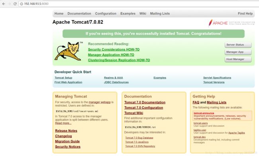Focus the address bar showing 192.168.93.5:8080
The height and width of the screenshot is (156, 259).
(139, 4)
